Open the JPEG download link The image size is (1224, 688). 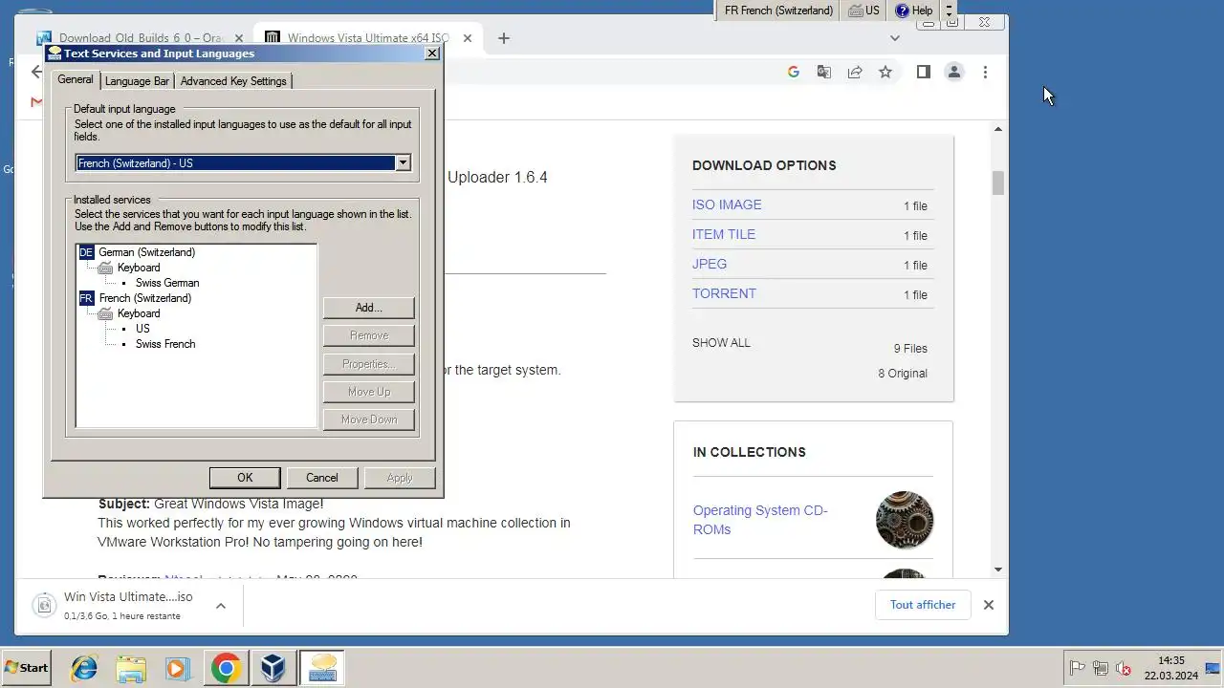click(x=710, y=264)
